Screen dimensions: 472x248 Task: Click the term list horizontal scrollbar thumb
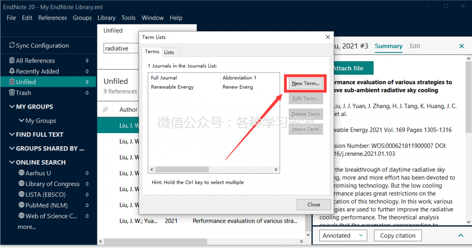[x=182, y=169]
